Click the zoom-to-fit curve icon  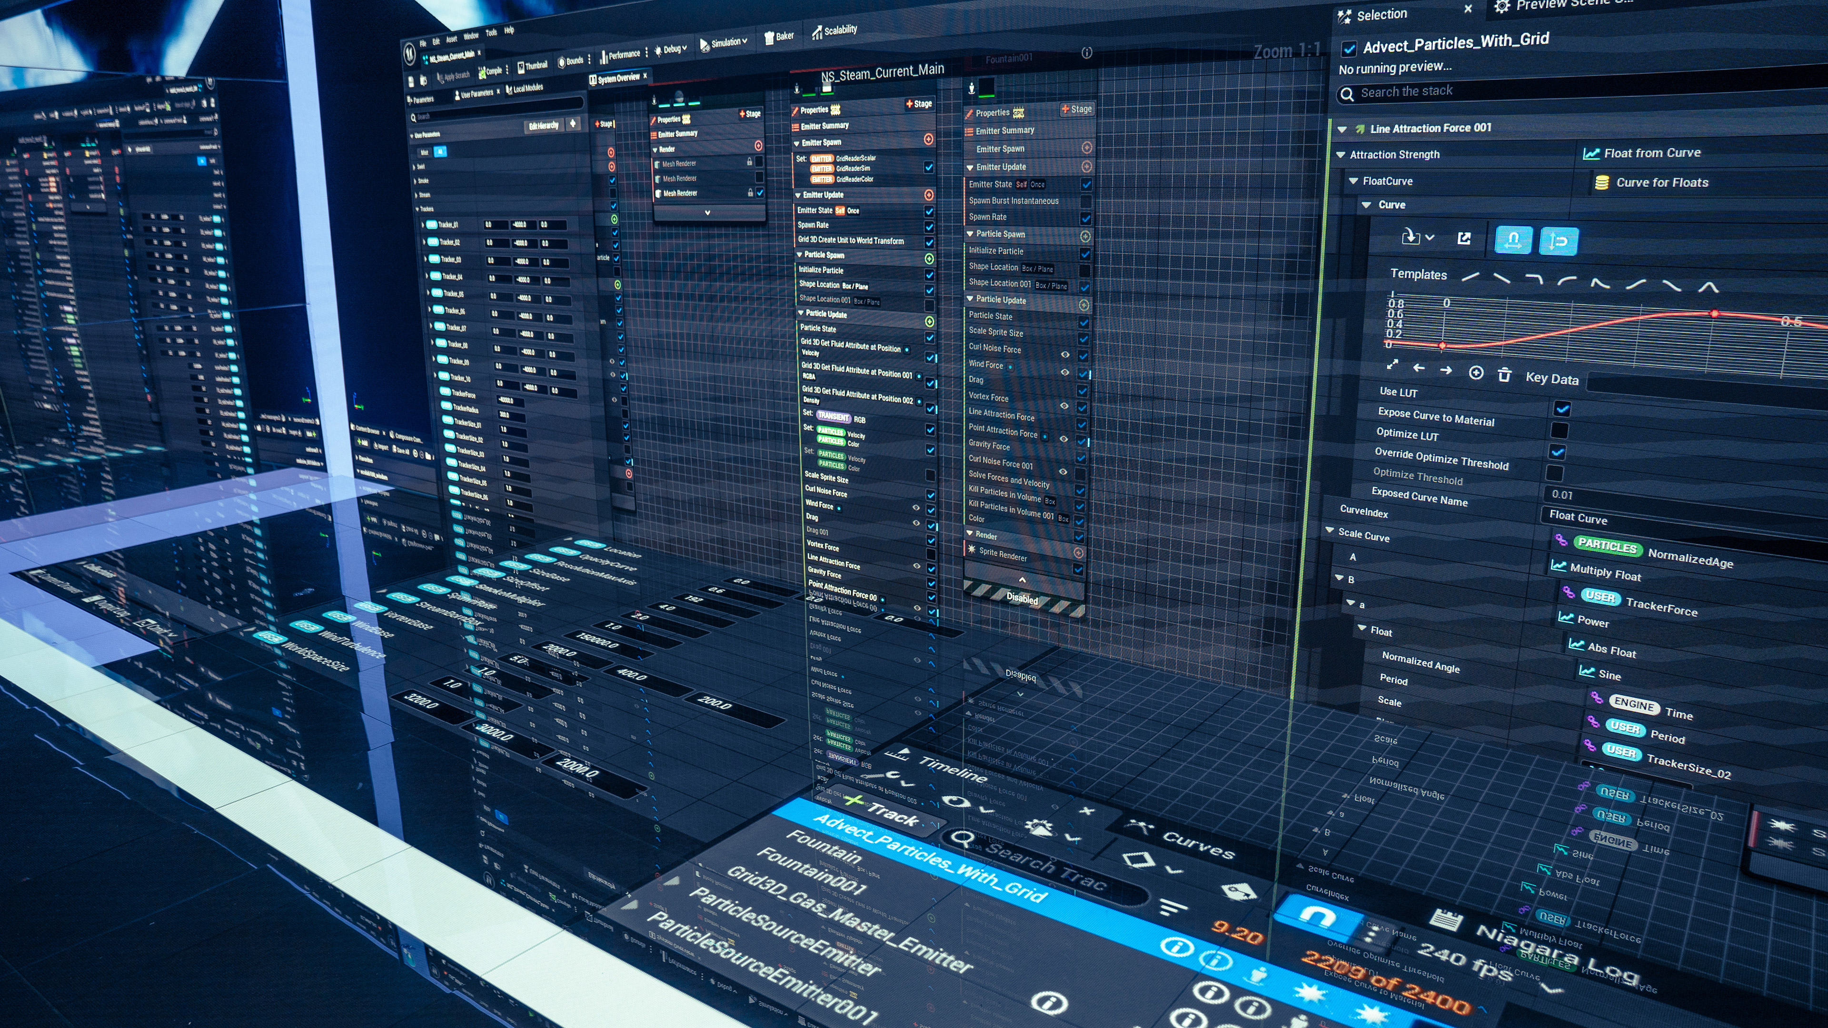(x=1392, y=366)
